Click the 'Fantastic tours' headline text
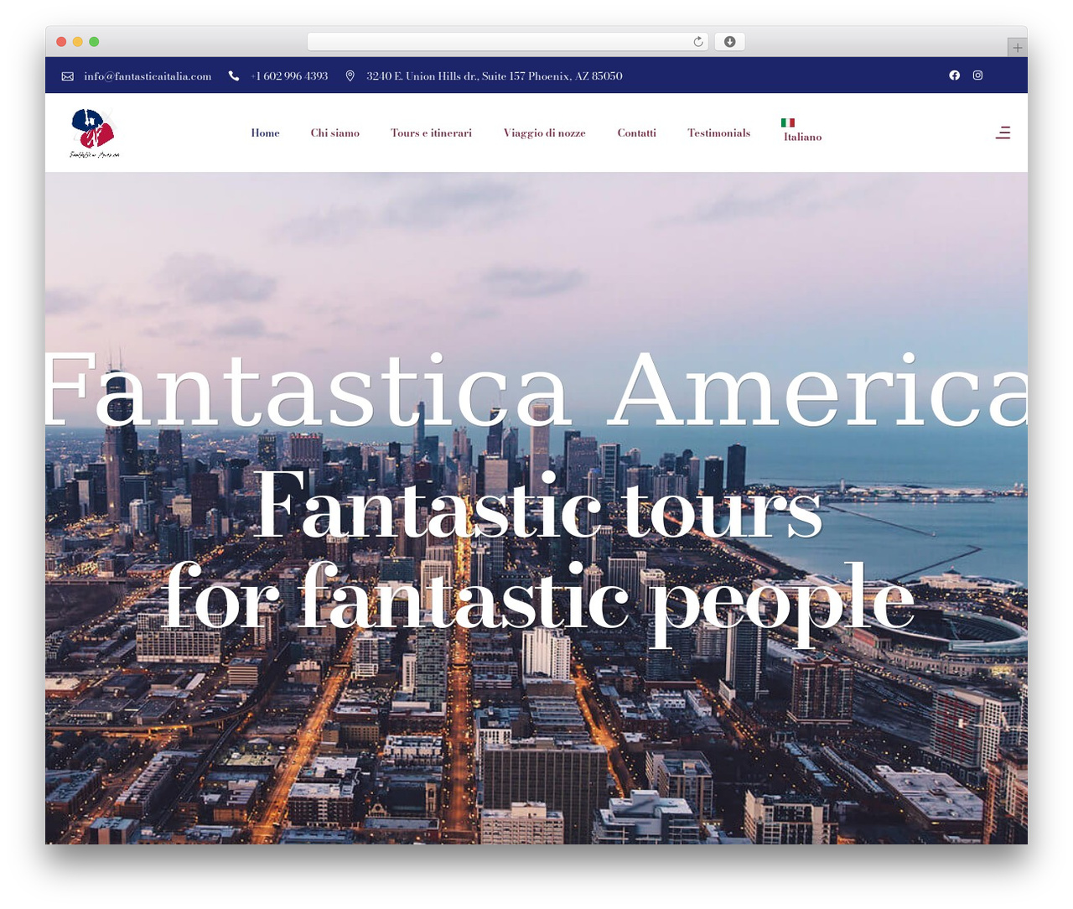Viewport: 1073px width, 909px height. pyautogui.click(x=538, y=505)
